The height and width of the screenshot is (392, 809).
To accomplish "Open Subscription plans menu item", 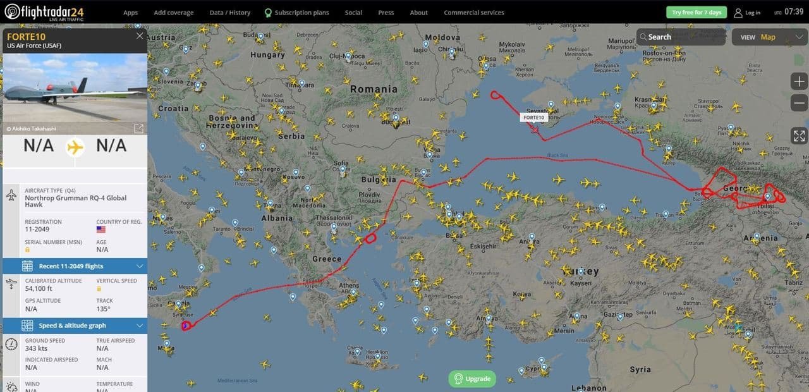I will [296, 13].
